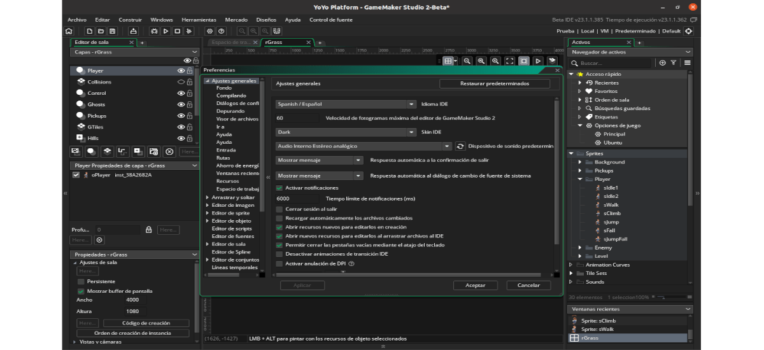Viewport: 764px width, 350px height.
Task: Open the Mercado menu
Action: [x=236, y=20]
